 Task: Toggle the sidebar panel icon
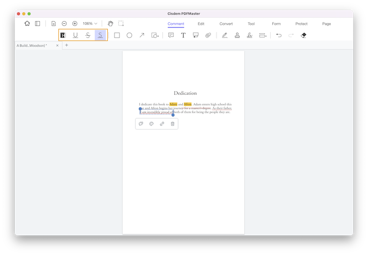(37, 24)
